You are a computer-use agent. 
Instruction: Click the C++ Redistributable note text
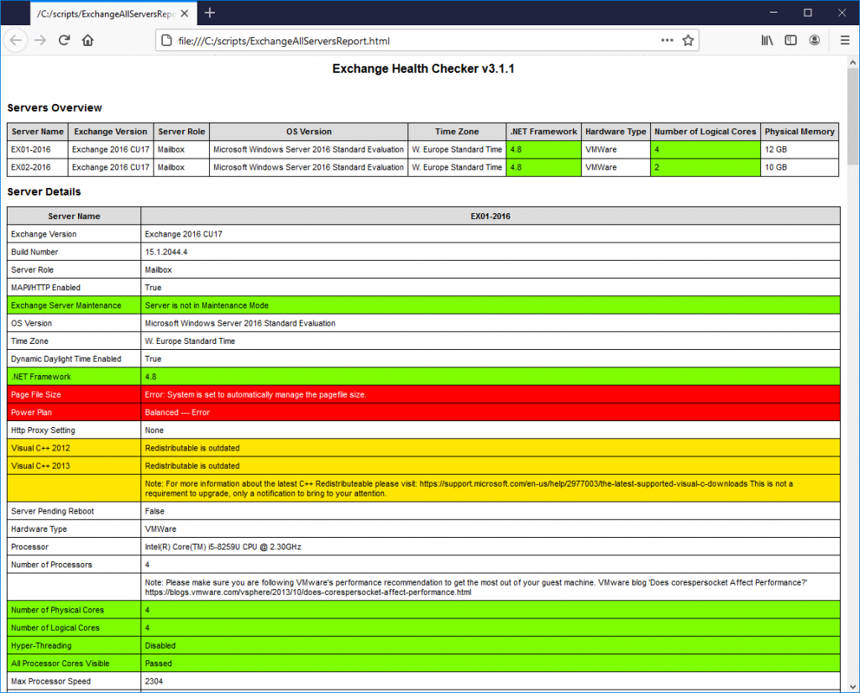(x=469, y=488)
